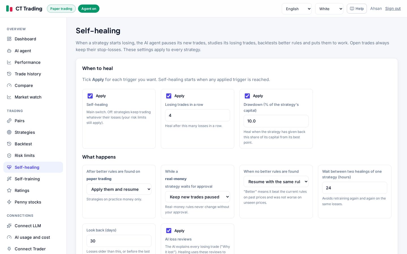Click the CT Trading logo icon
This screenshot has height=254, width=407.
coord(9,9)
